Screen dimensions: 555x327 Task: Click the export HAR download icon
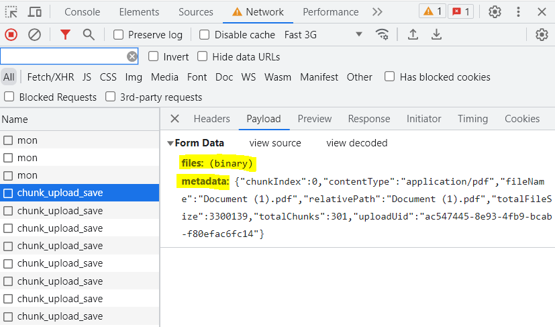(x=436, y=35)
